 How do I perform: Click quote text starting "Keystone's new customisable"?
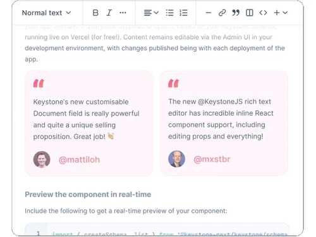tap(86, 119)
